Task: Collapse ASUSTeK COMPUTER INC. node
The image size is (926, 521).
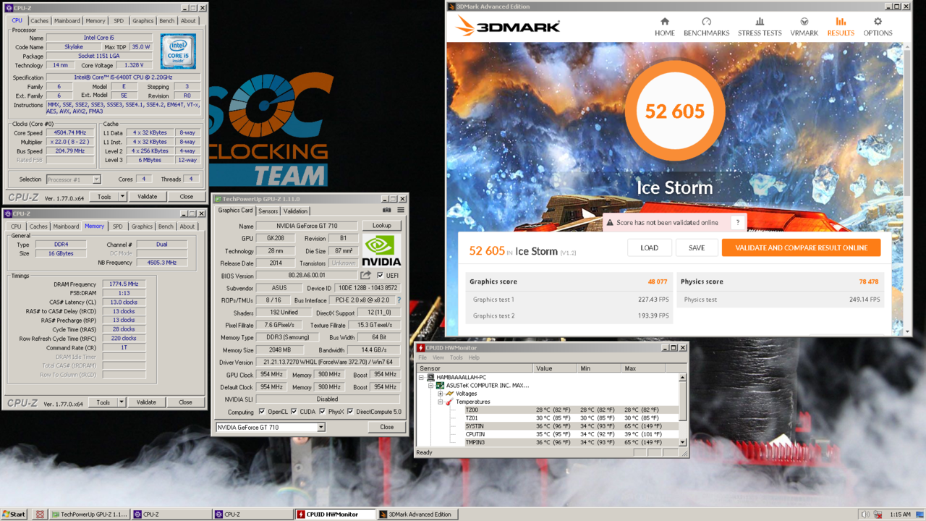Action: coord(430,386)
